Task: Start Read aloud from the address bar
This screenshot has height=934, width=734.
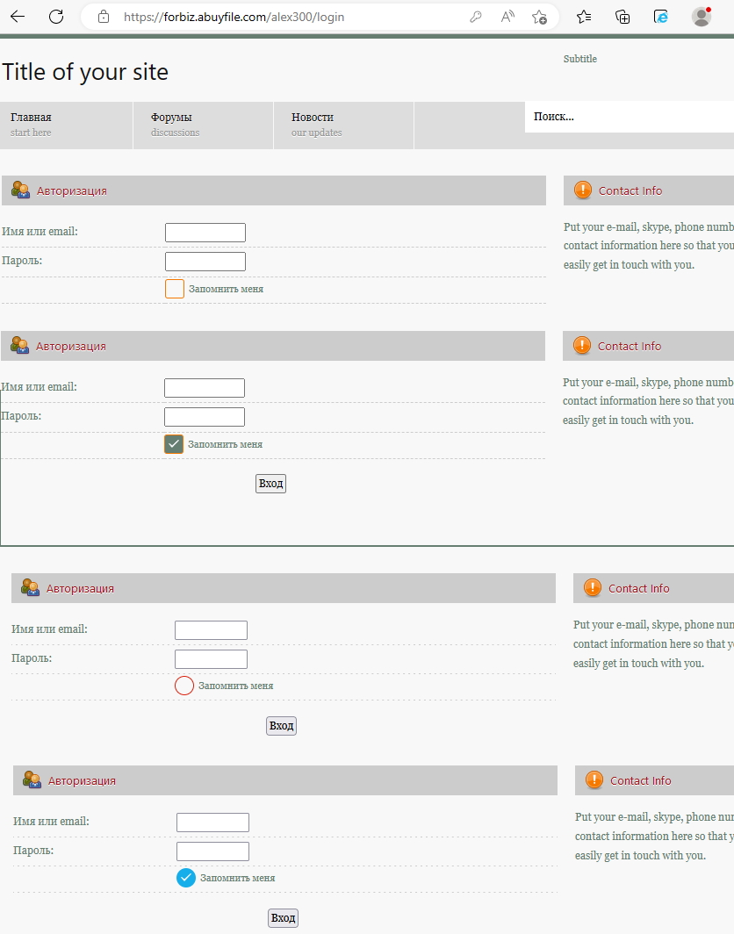Action: pyautogui.click(x=507, y=17)
